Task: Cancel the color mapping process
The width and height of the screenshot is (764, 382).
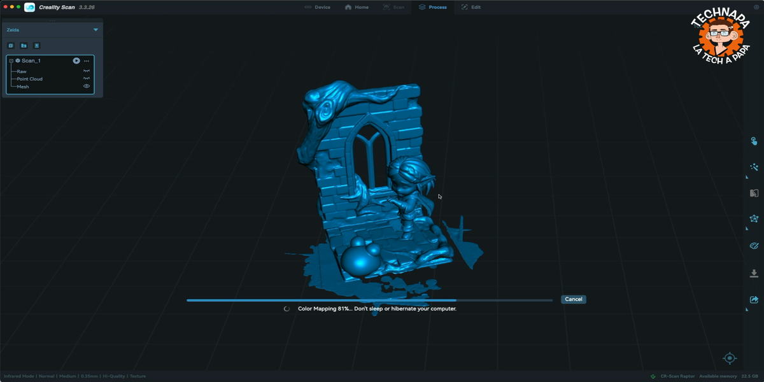Action: pos(573,299)
